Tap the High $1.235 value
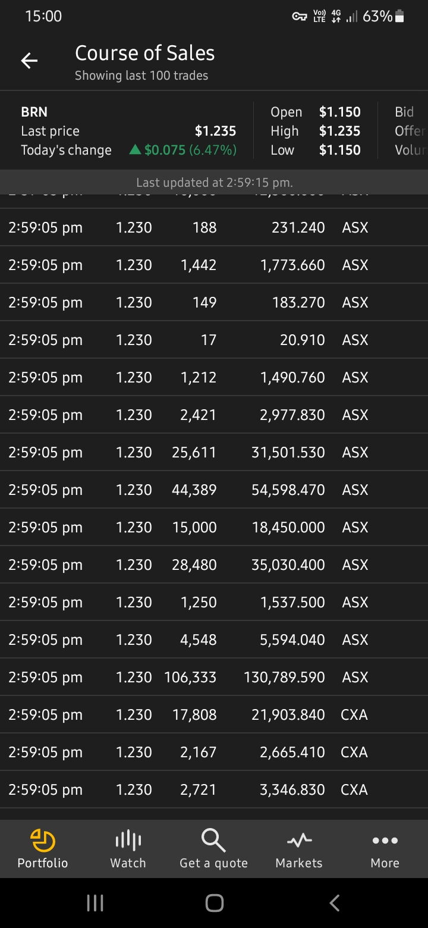 [x=339, y=131]
